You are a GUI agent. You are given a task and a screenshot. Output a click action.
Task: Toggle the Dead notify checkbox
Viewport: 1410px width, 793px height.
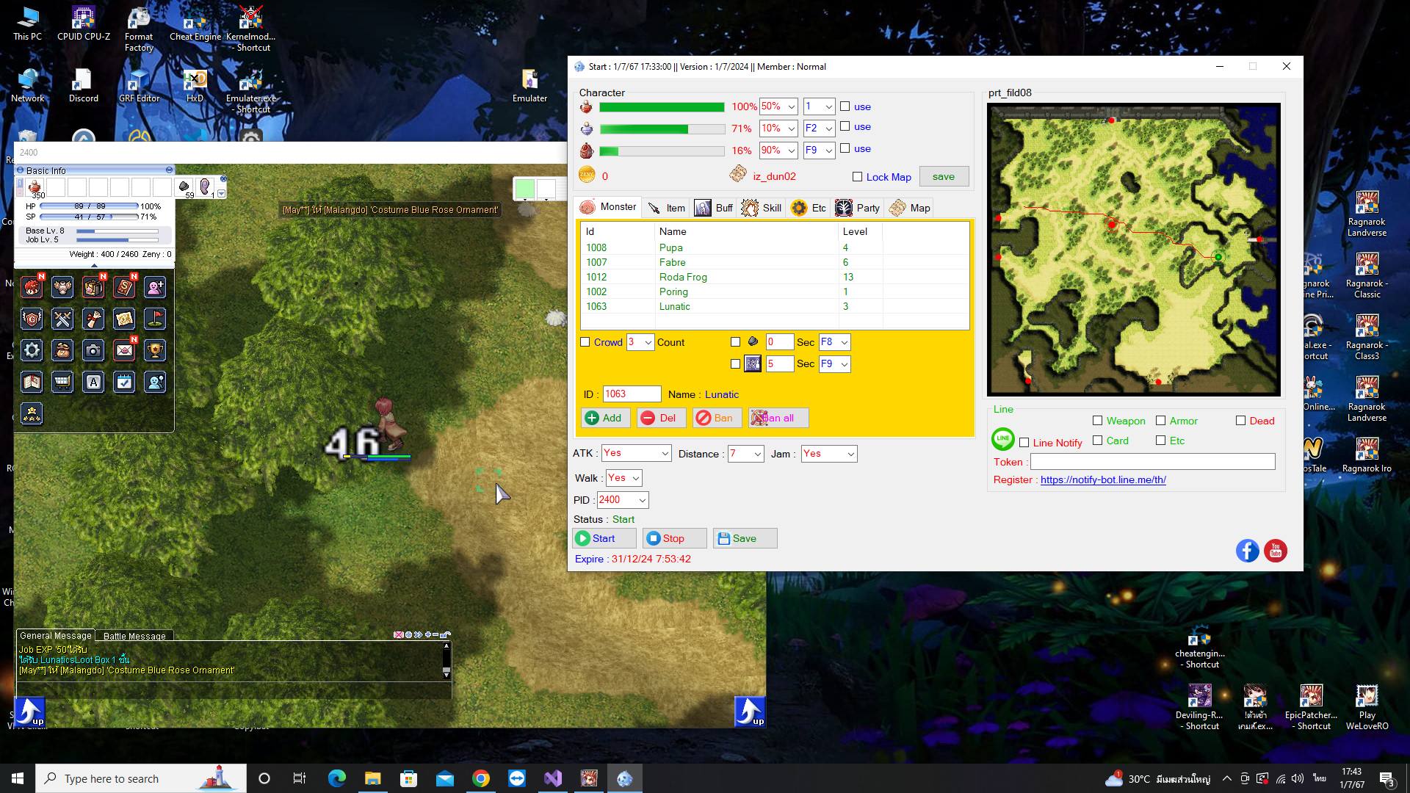[x=1240, y=421]
